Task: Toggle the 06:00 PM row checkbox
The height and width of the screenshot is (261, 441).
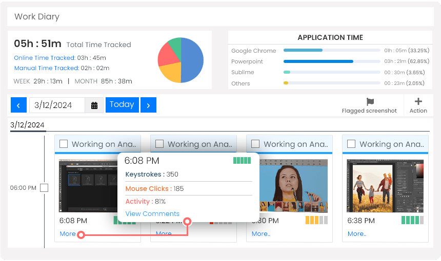Action: tap(44, 188)
